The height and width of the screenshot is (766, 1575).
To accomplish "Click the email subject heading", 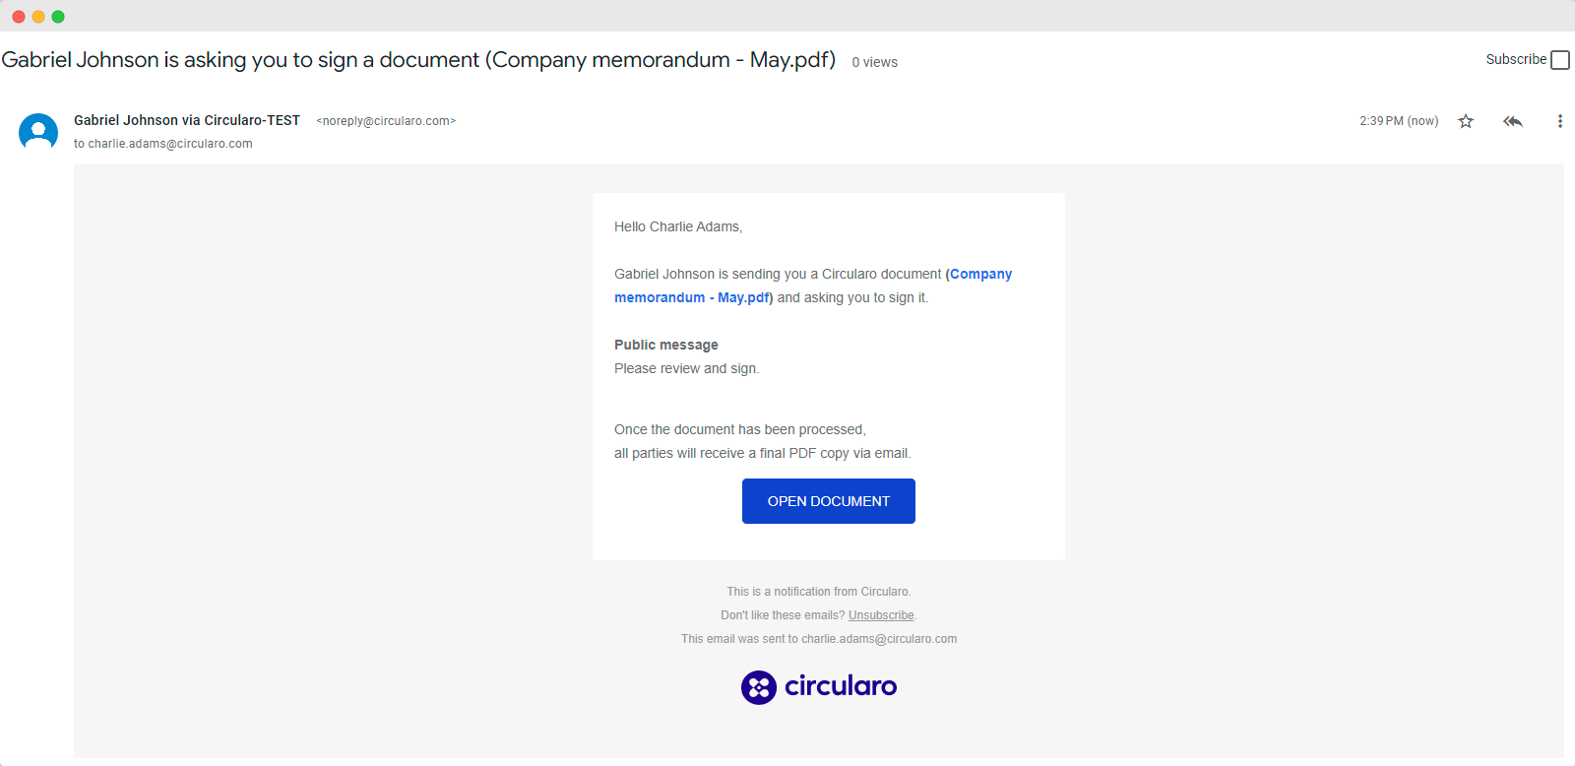I will [418, 60].
